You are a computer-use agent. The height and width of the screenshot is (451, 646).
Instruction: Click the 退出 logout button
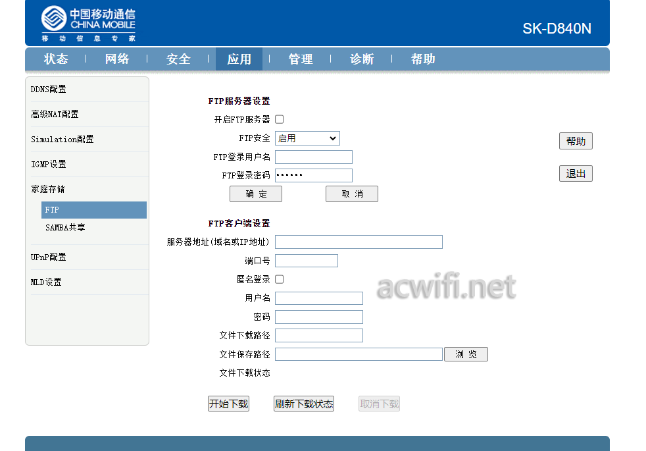pos(576,174)
